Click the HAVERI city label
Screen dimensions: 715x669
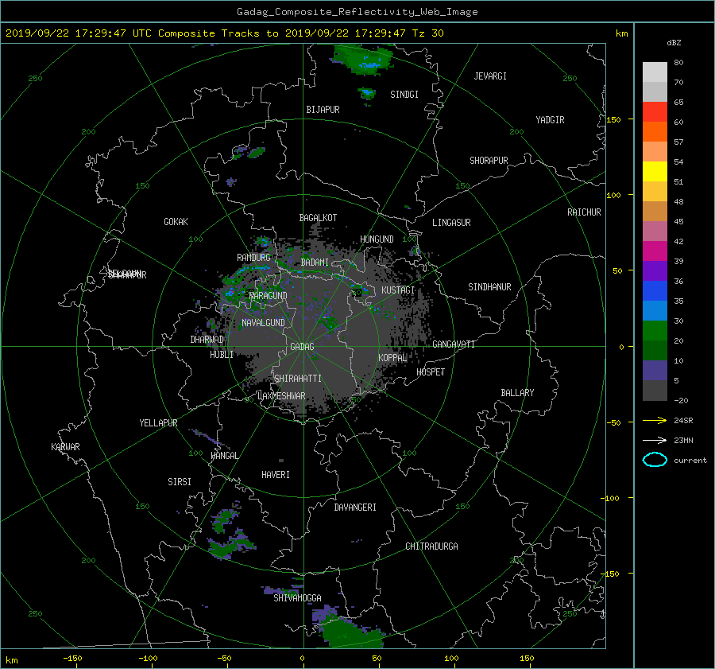pyautogui.click(x=276, y=475)
